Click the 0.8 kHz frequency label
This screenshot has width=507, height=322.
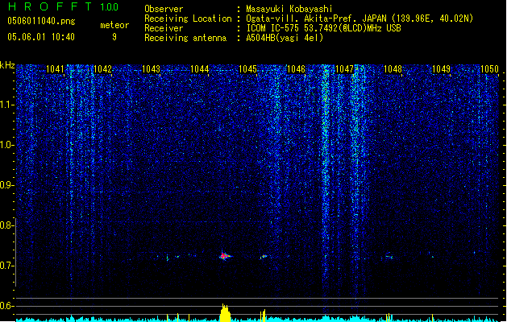[x=6, y=225]
